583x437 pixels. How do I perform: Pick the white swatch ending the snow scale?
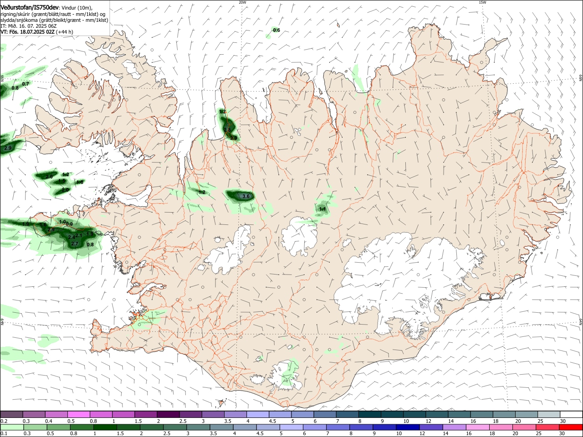pos(571,414)
